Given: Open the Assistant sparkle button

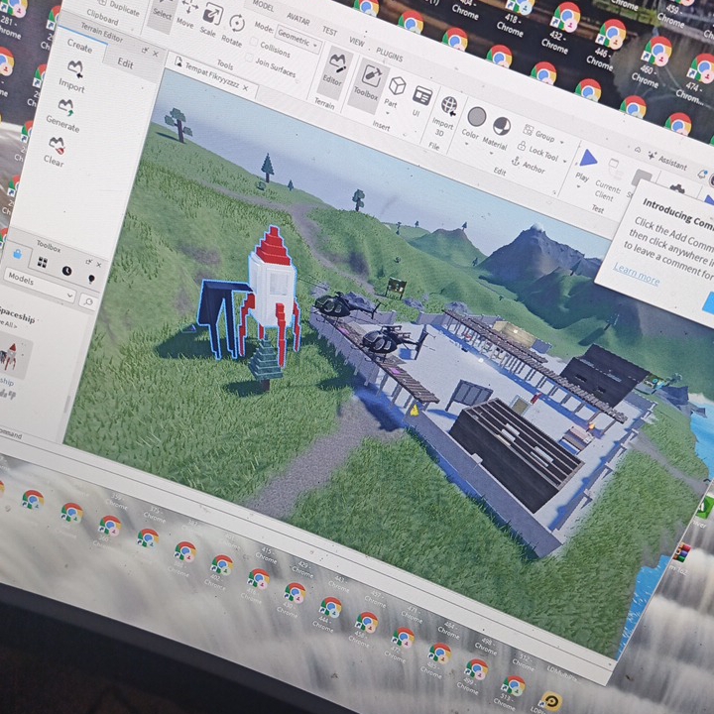Looking at the screenshot, I should click(x=667, y=160).
